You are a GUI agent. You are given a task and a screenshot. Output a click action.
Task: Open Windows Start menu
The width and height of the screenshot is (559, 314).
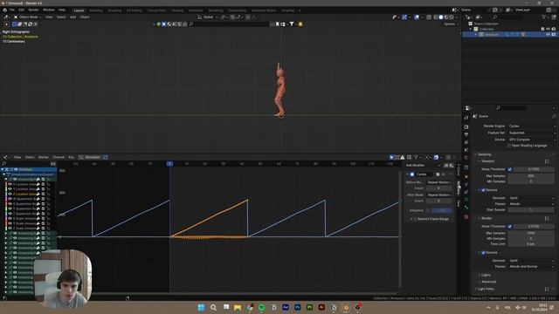click(x=201, y=307)
